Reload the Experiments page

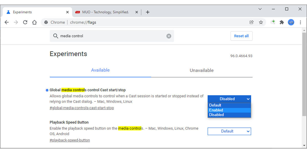pos(25,22)
